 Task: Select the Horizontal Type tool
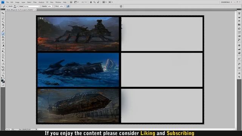click(3, 57)
